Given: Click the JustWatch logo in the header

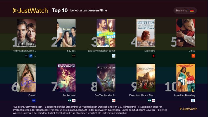Looking at the screenshot, I should click(x=30, y=10).
